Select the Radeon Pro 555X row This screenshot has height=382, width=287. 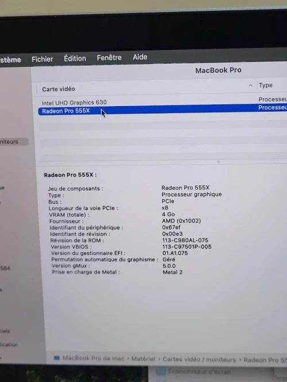pos(162,110)
